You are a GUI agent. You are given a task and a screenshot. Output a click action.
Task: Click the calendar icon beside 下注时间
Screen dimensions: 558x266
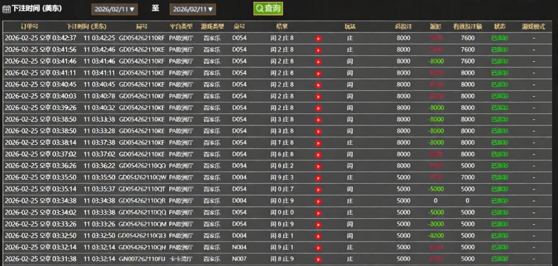(7, 9)
